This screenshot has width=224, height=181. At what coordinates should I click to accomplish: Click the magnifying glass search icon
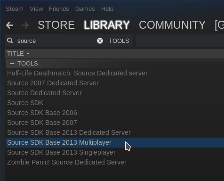pyautogui.click(x=10, y=41)
